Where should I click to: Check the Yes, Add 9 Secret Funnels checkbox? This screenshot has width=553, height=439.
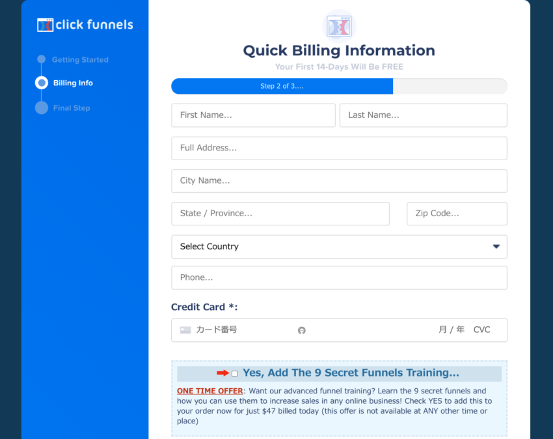(234, 373)
